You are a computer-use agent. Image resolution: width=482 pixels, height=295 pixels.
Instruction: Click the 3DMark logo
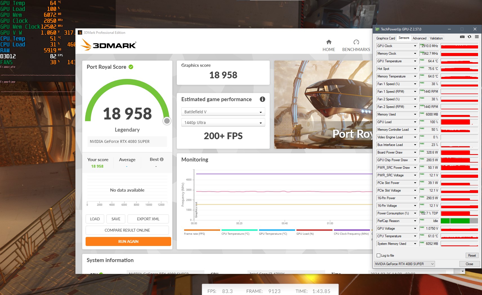click(108, 45)
